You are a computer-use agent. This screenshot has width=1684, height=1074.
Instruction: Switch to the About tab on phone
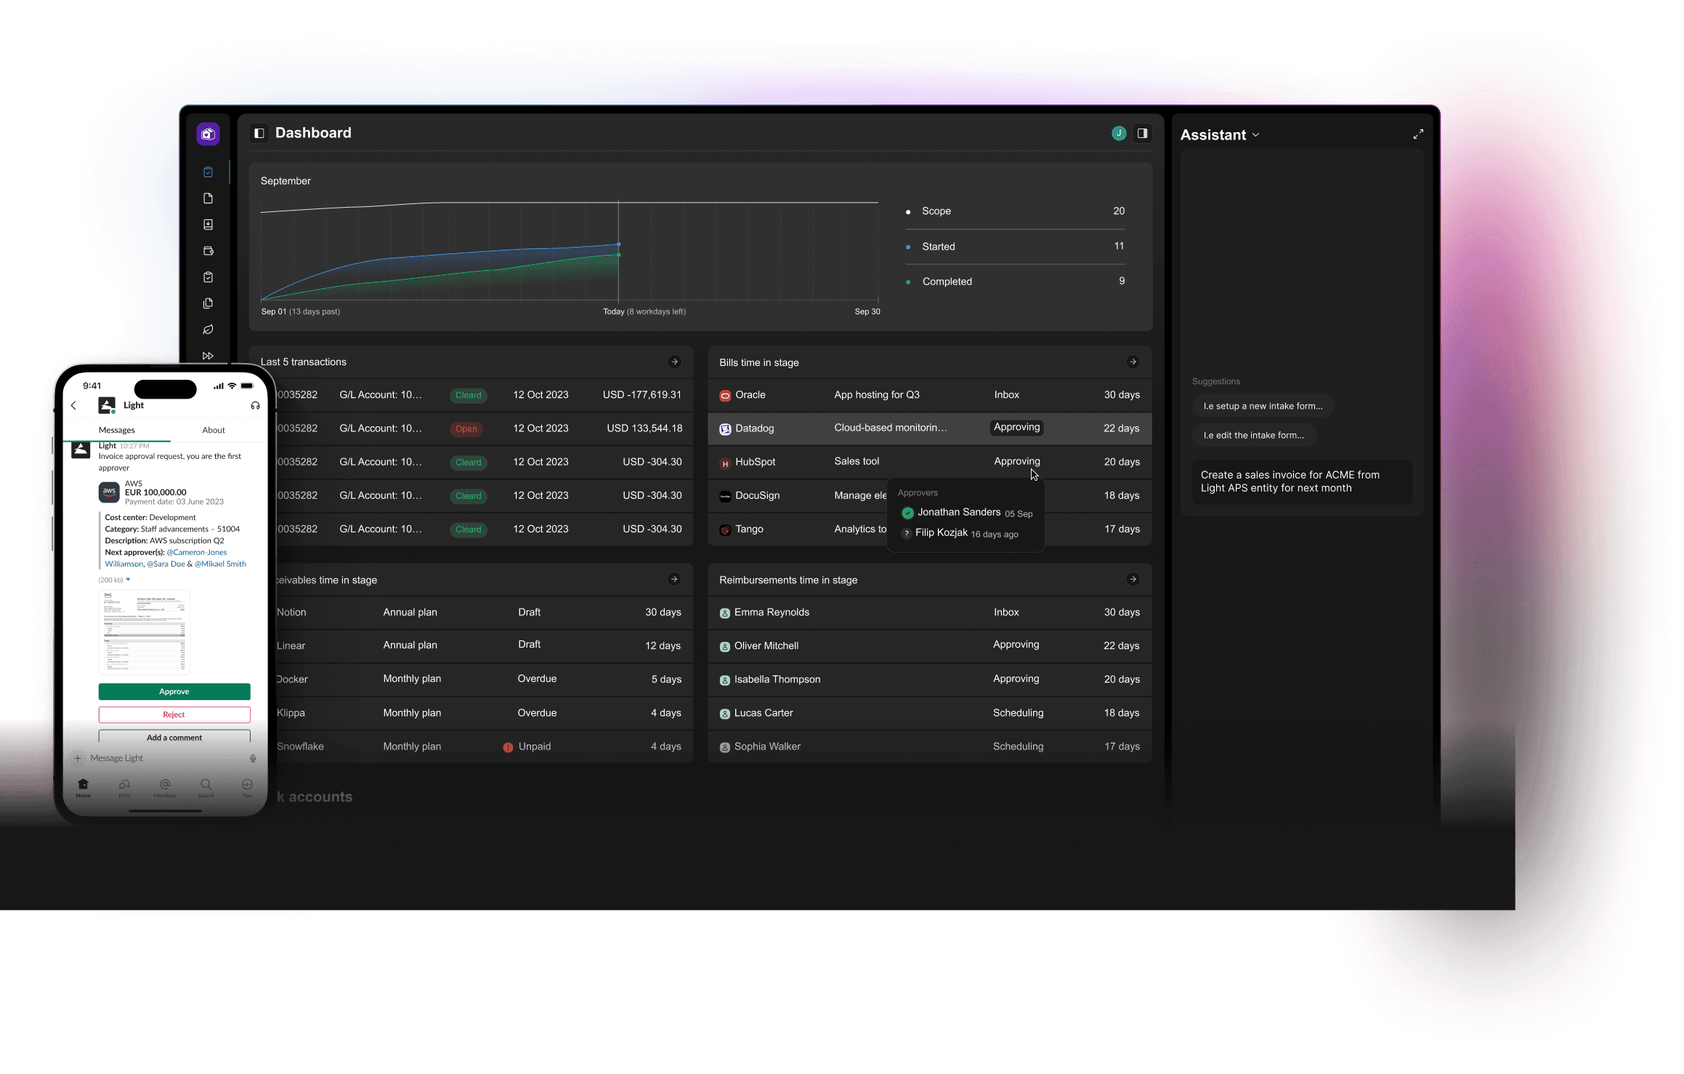pos(214,430)
